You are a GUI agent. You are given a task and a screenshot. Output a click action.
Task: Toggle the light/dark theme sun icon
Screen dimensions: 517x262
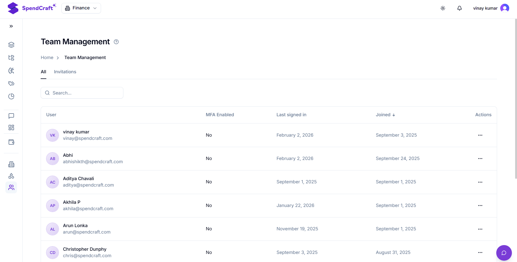click(x=443, y=8)
